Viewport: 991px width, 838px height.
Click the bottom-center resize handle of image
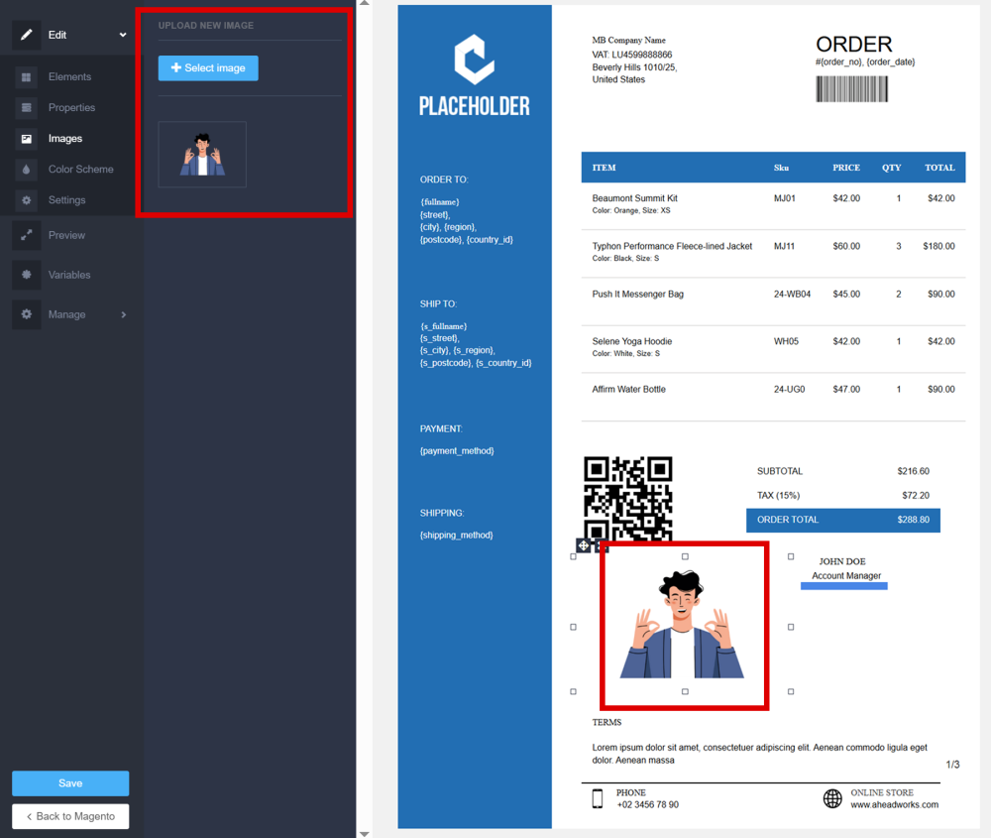click(685, 692)
